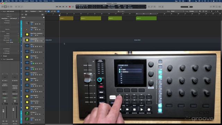222x125 pixels.
Task: Click the EZ Keys 2 track icon
Action: click(27, 113)
